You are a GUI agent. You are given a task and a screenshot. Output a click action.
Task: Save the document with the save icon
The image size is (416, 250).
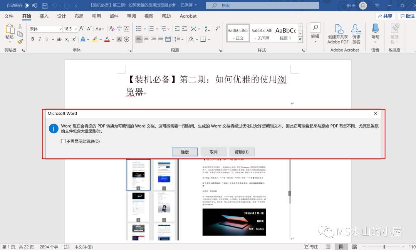point(45,5)
